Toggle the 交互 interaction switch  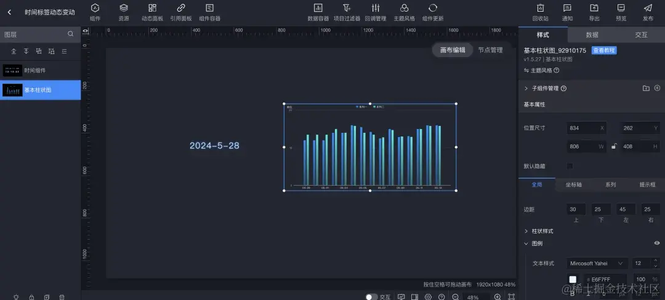[x=371, y=297]
